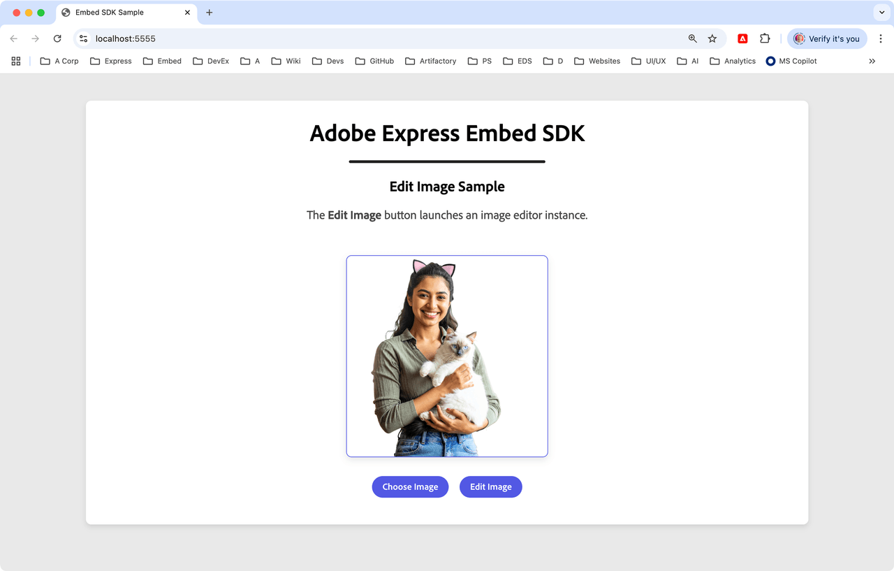The height and width of the screenshot is (571, 894).
Task: Open the Extensions puzzle icon
Action: pyautogui.click(x=765, y=39)
